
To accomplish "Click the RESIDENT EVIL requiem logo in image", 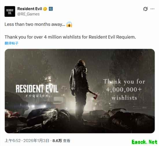I will pos(37,91).
